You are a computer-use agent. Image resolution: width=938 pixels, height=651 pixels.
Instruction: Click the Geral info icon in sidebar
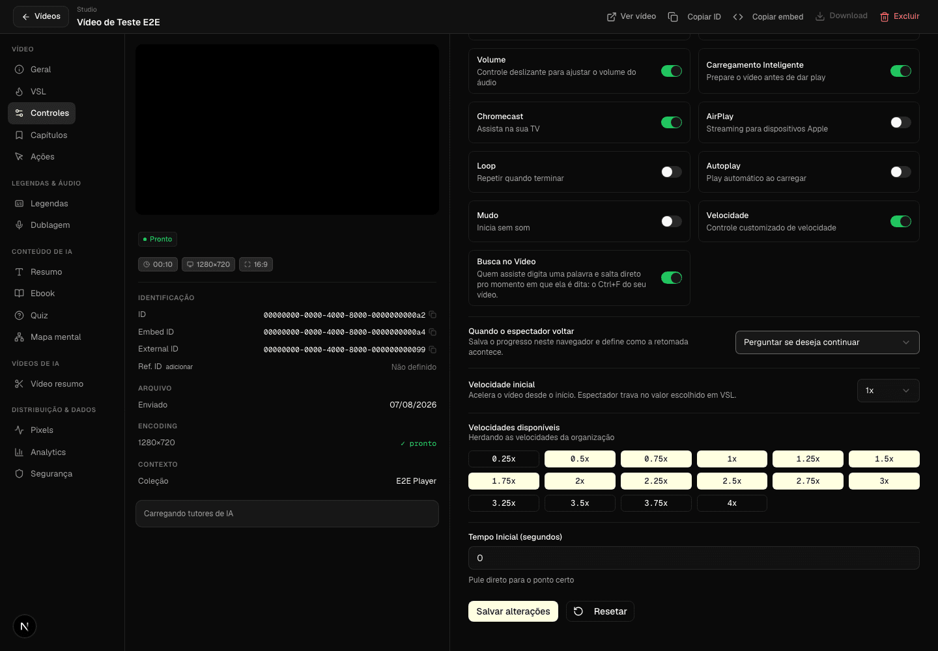click(x=20, y=70)
